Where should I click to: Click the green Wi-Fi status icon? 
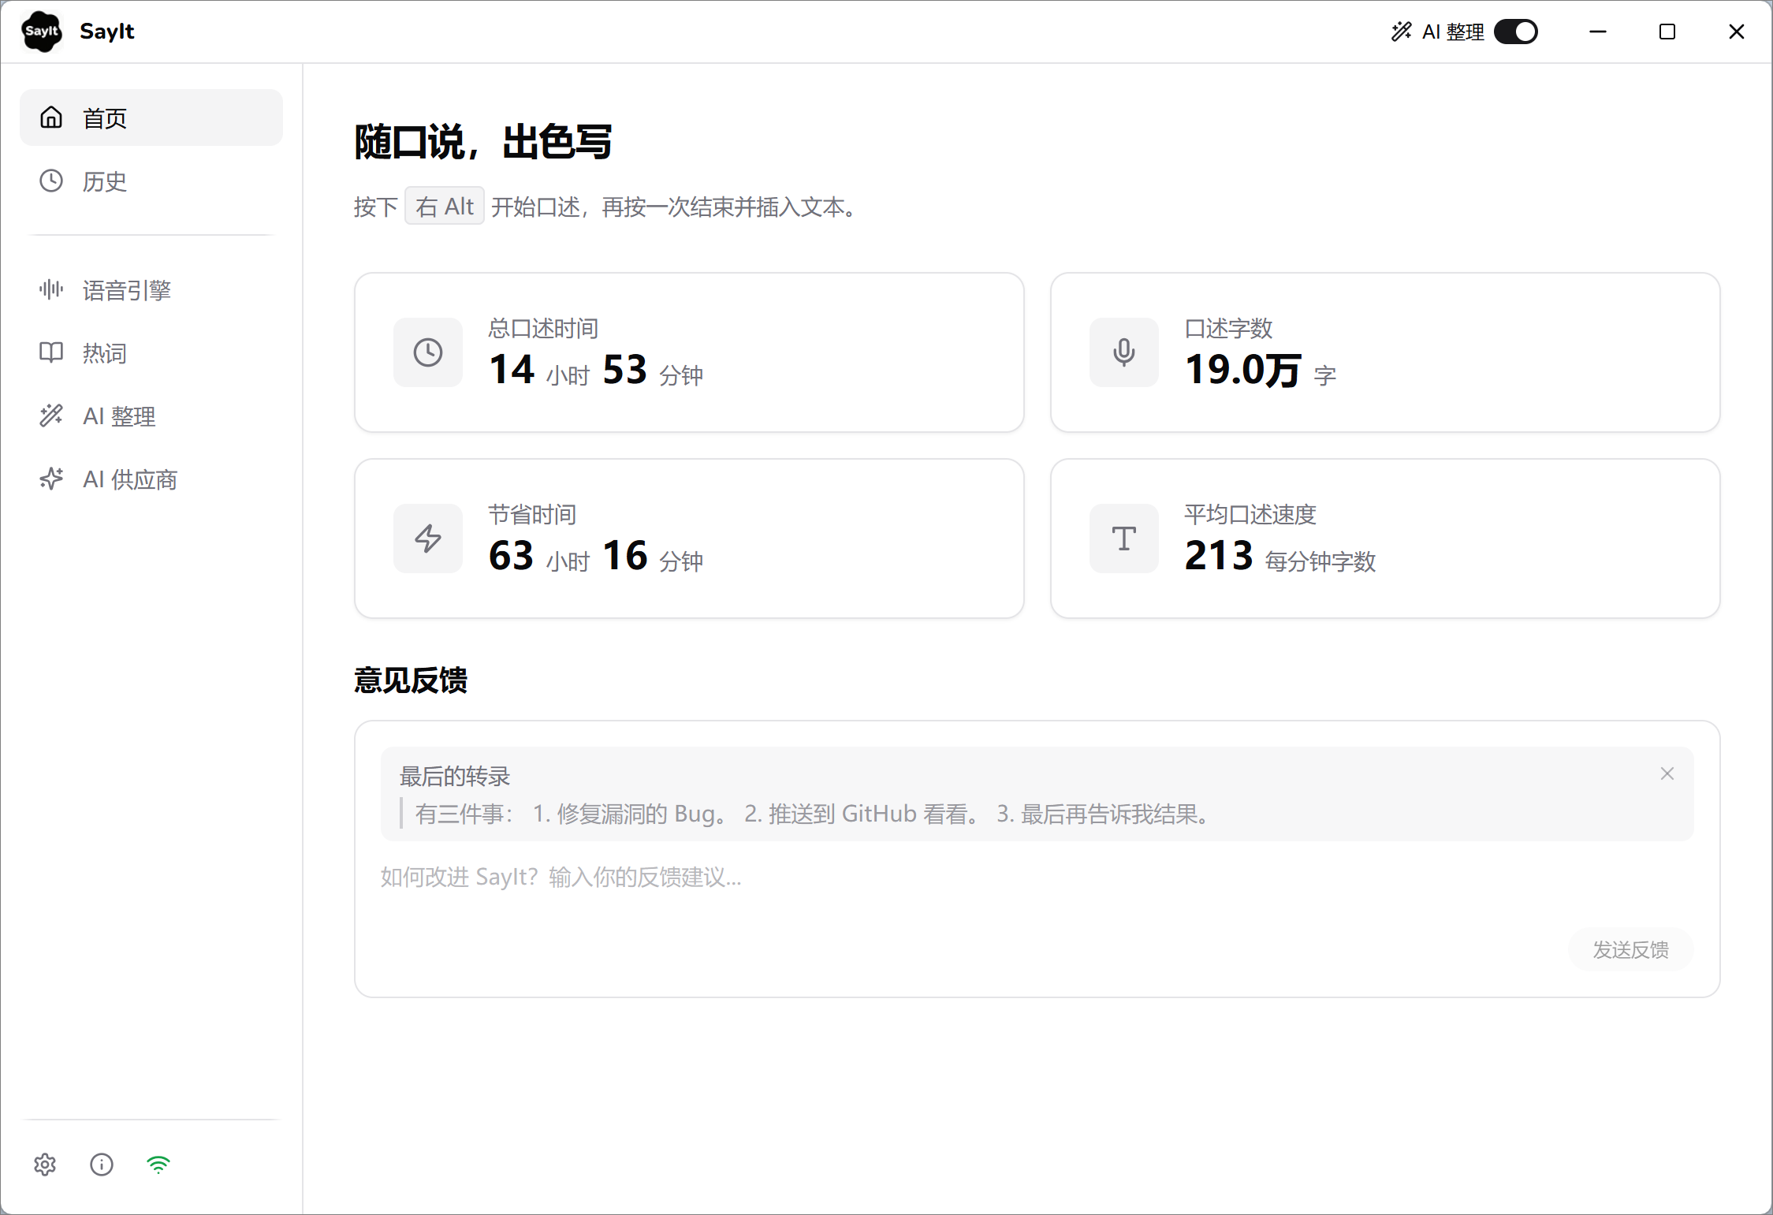pyautogui.click(x=158, y=1165)
